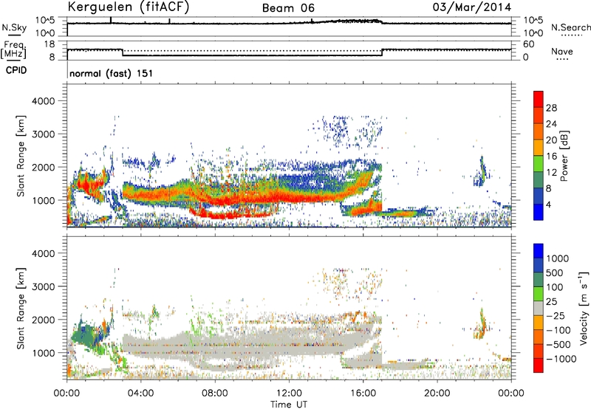Pick the blue 4–8 dB power segment
The image size is (591, 409).
[539, 196]
